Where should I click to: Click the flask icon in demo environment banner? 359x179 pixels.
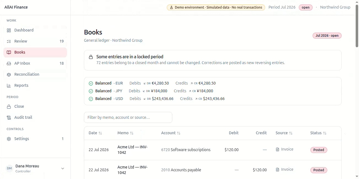171,7
